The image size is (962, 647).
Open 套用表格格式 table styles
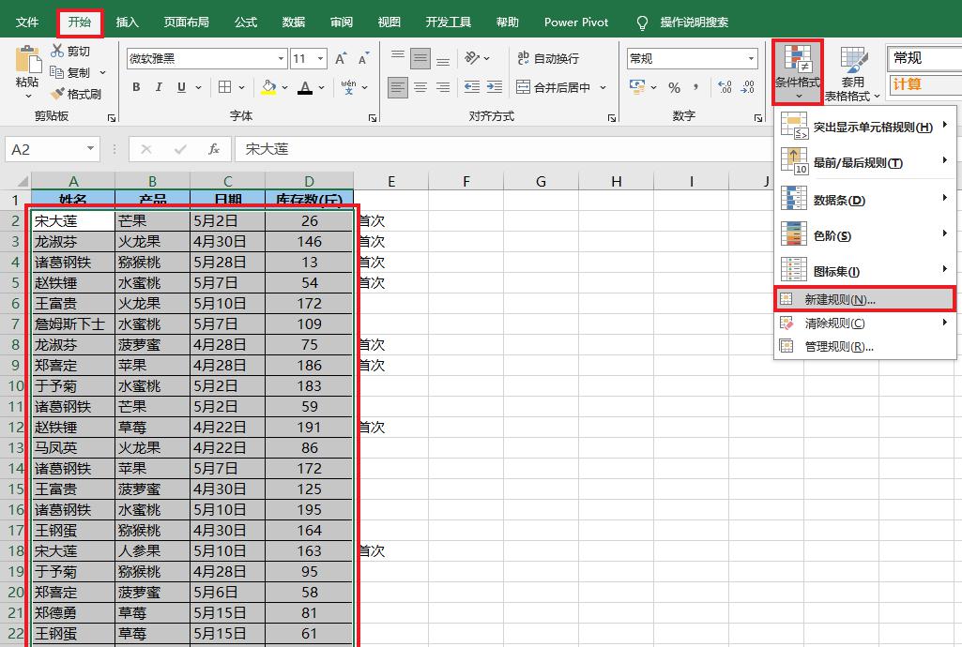[853, 72]
